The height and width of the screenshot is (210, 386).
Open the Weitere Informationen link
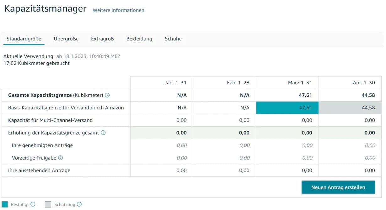118,10
